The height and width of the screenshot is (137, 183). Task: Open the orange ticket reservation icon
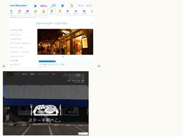coord(72,5)
